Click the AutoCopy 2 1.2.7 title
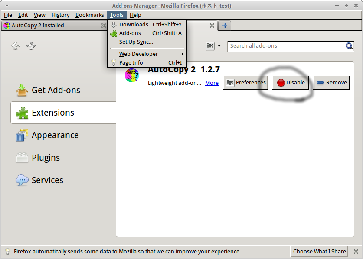The height and width of the screenshot is (259, 363). [x=184, y=70]
